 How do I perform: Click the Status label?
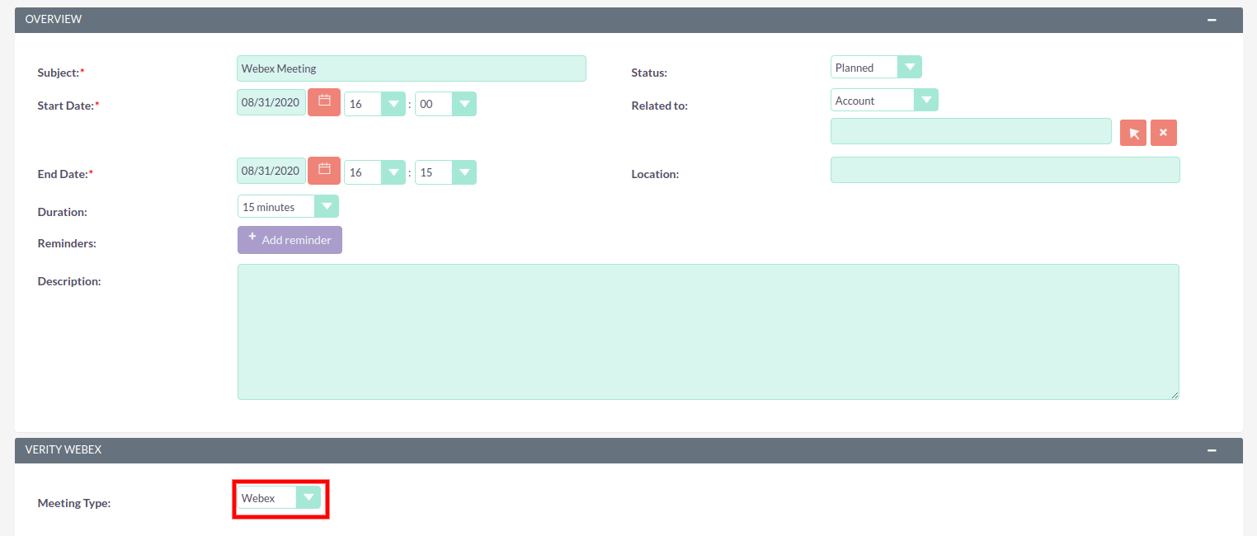649,73
